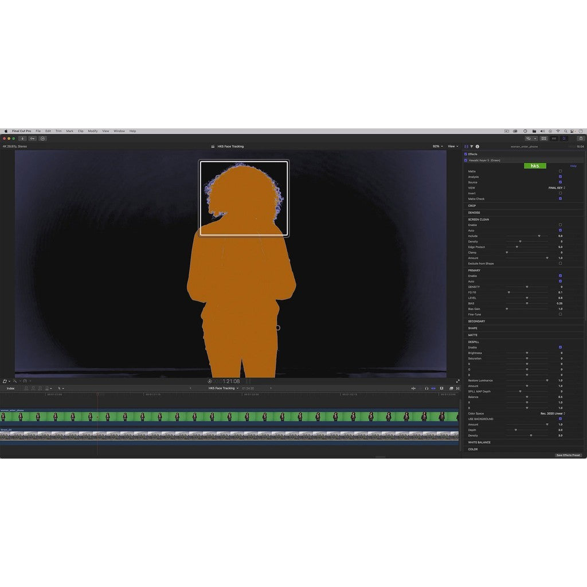The height and width of the screenshot is (587, 587).
Task: Click the green hk5 logo button
Action: pyautogui.click(x=535, y=166)
